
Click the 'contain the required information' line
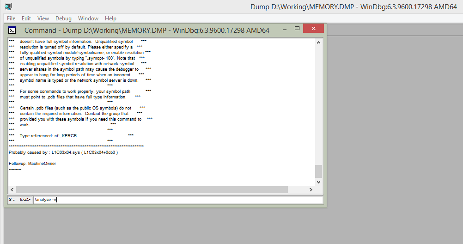pyautogui.click(x=74, y=113)
